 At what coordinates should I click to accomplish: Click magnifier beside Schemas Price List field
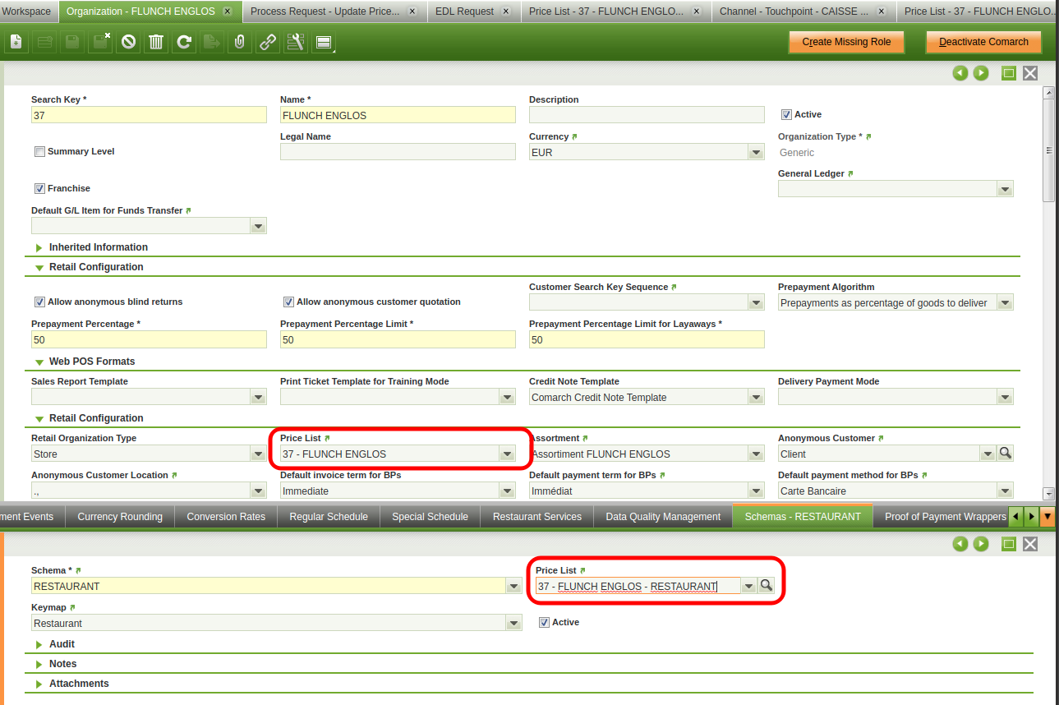pos(766,585)
